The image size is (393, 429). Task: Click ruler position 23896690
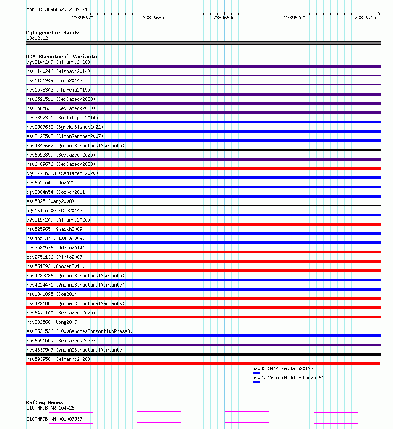(x=224, y=18)
